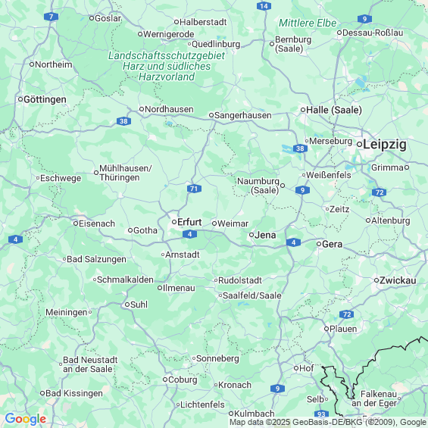Select the Leipzig city label
The width and height of the screenshot is (428, 428).
pos(385,145)
